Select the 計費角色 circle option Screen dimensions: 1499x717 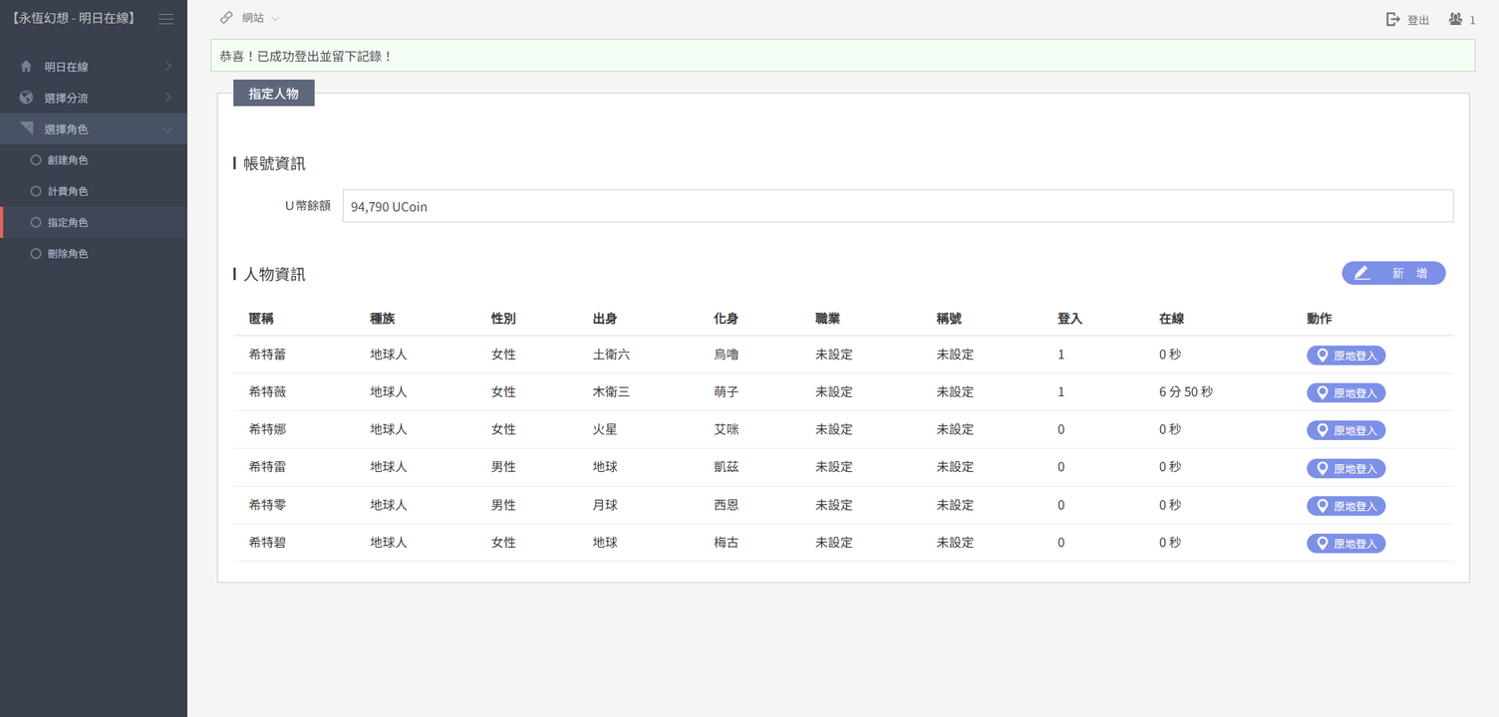click(36, 191)
